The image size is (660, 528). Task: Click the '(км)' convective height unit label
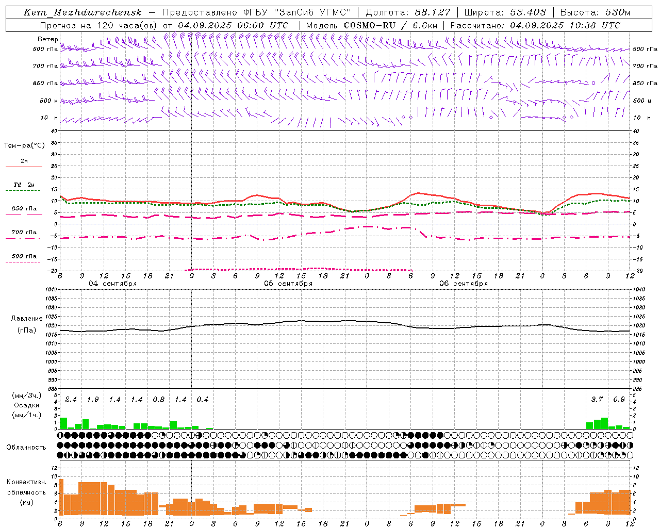click(x=26, y=502)
